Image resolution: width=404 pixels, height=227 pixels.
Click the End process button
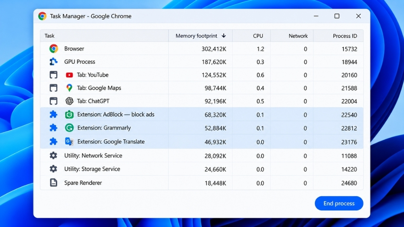pos(339,203)
